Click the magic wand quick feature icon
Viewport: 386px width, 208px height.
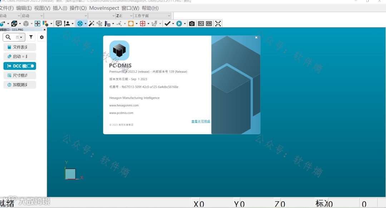tap(91, 24)
